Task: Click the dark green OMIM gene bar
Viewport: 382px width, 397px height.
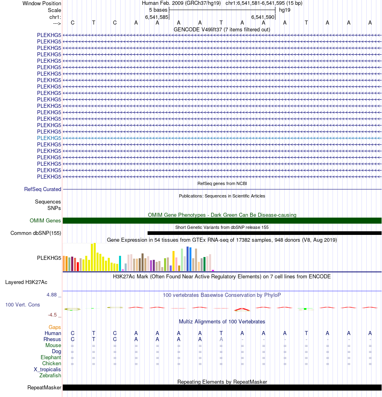Action: [x=222, y=220]
